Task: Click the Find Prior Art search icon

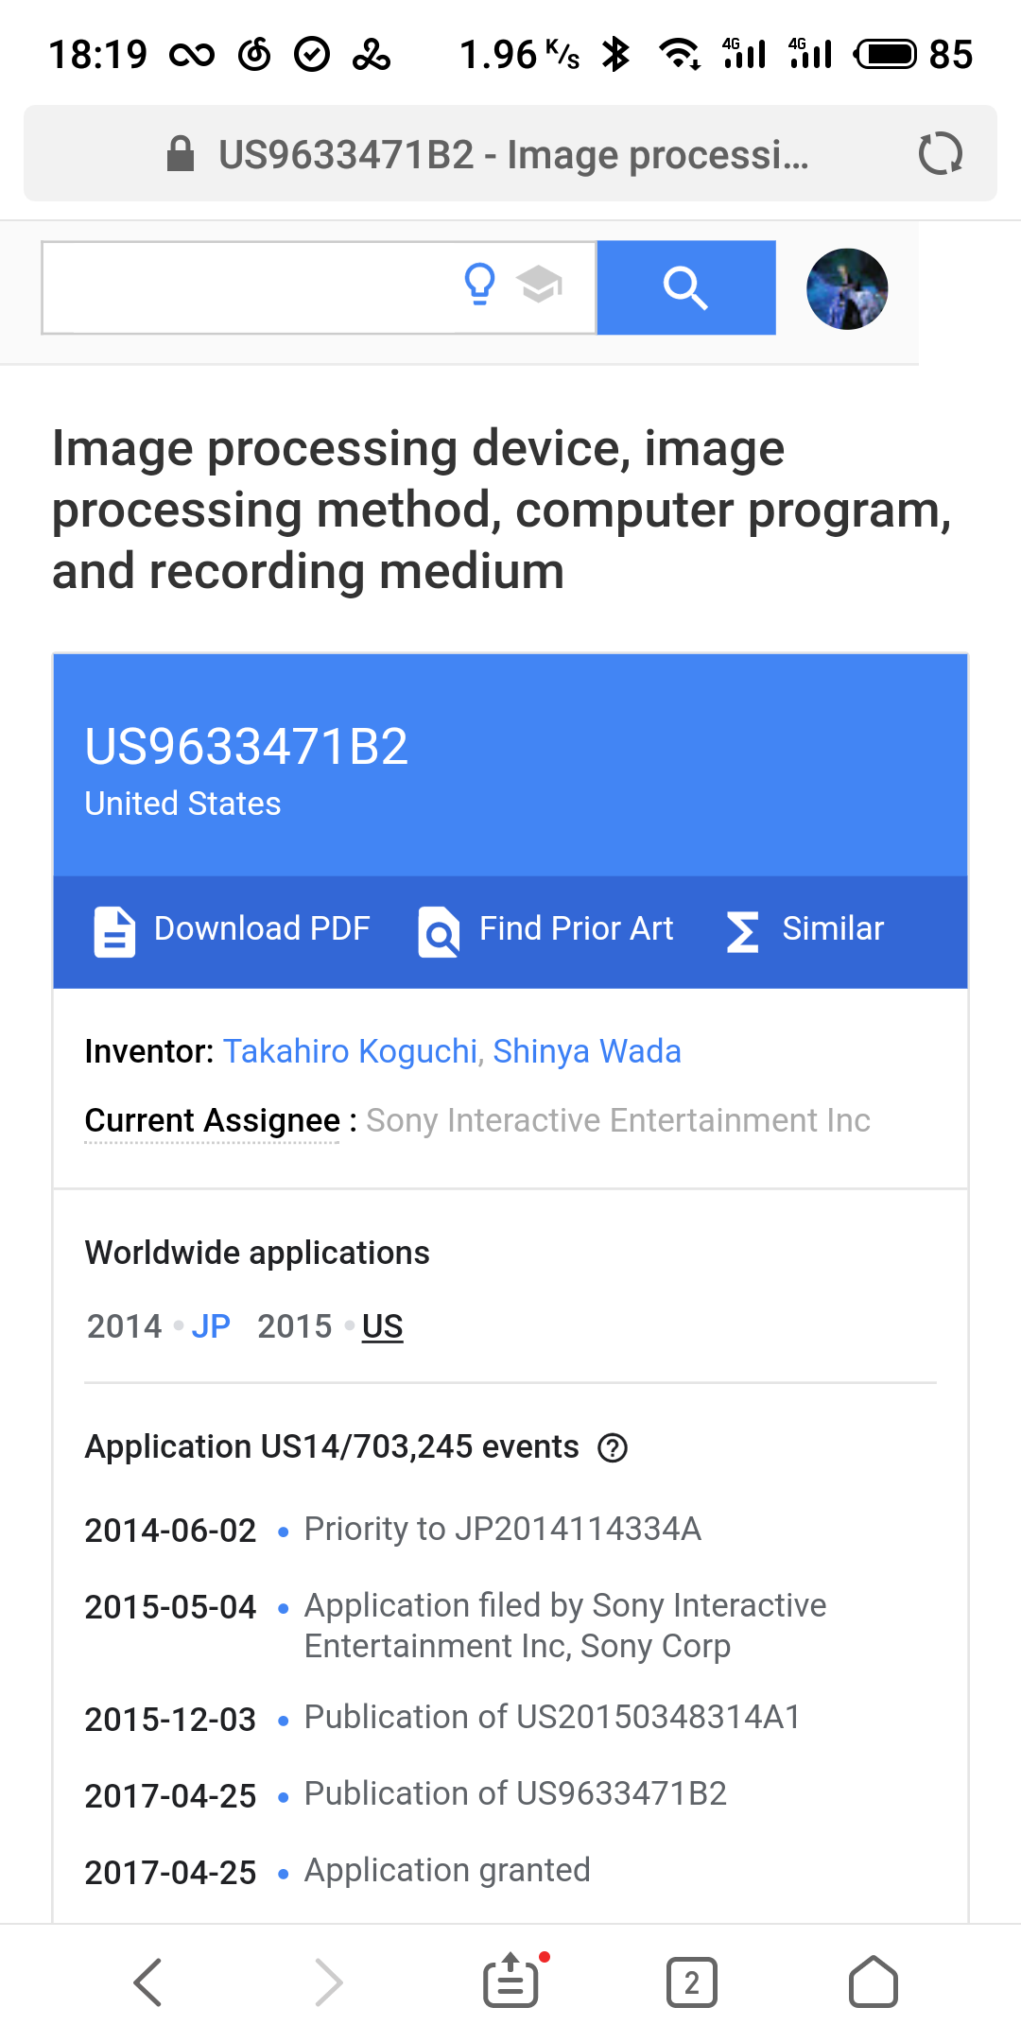Action: point(439,931)
